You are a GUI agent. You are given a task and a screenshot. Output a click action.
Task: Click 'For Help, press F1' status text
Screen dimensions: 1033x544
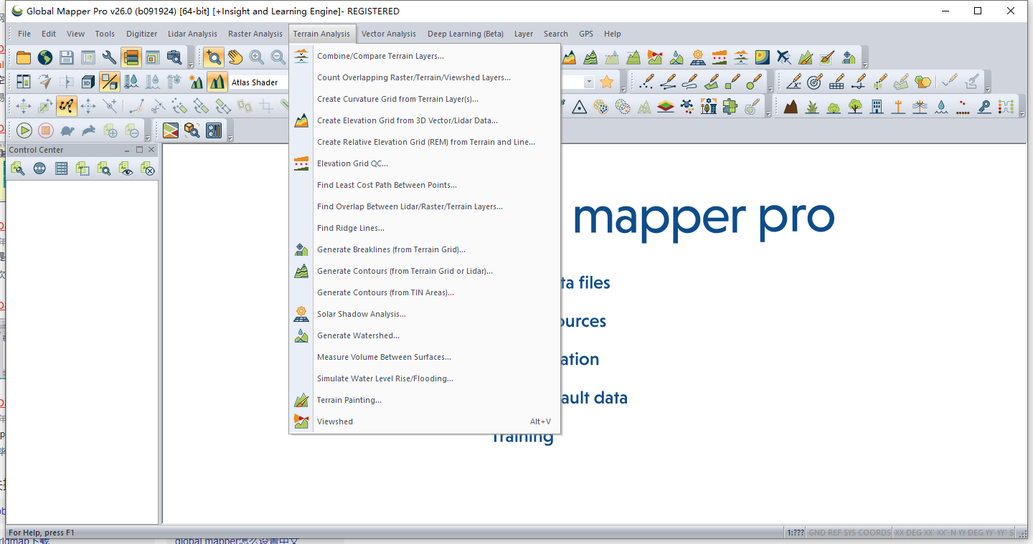coord(42,533)
